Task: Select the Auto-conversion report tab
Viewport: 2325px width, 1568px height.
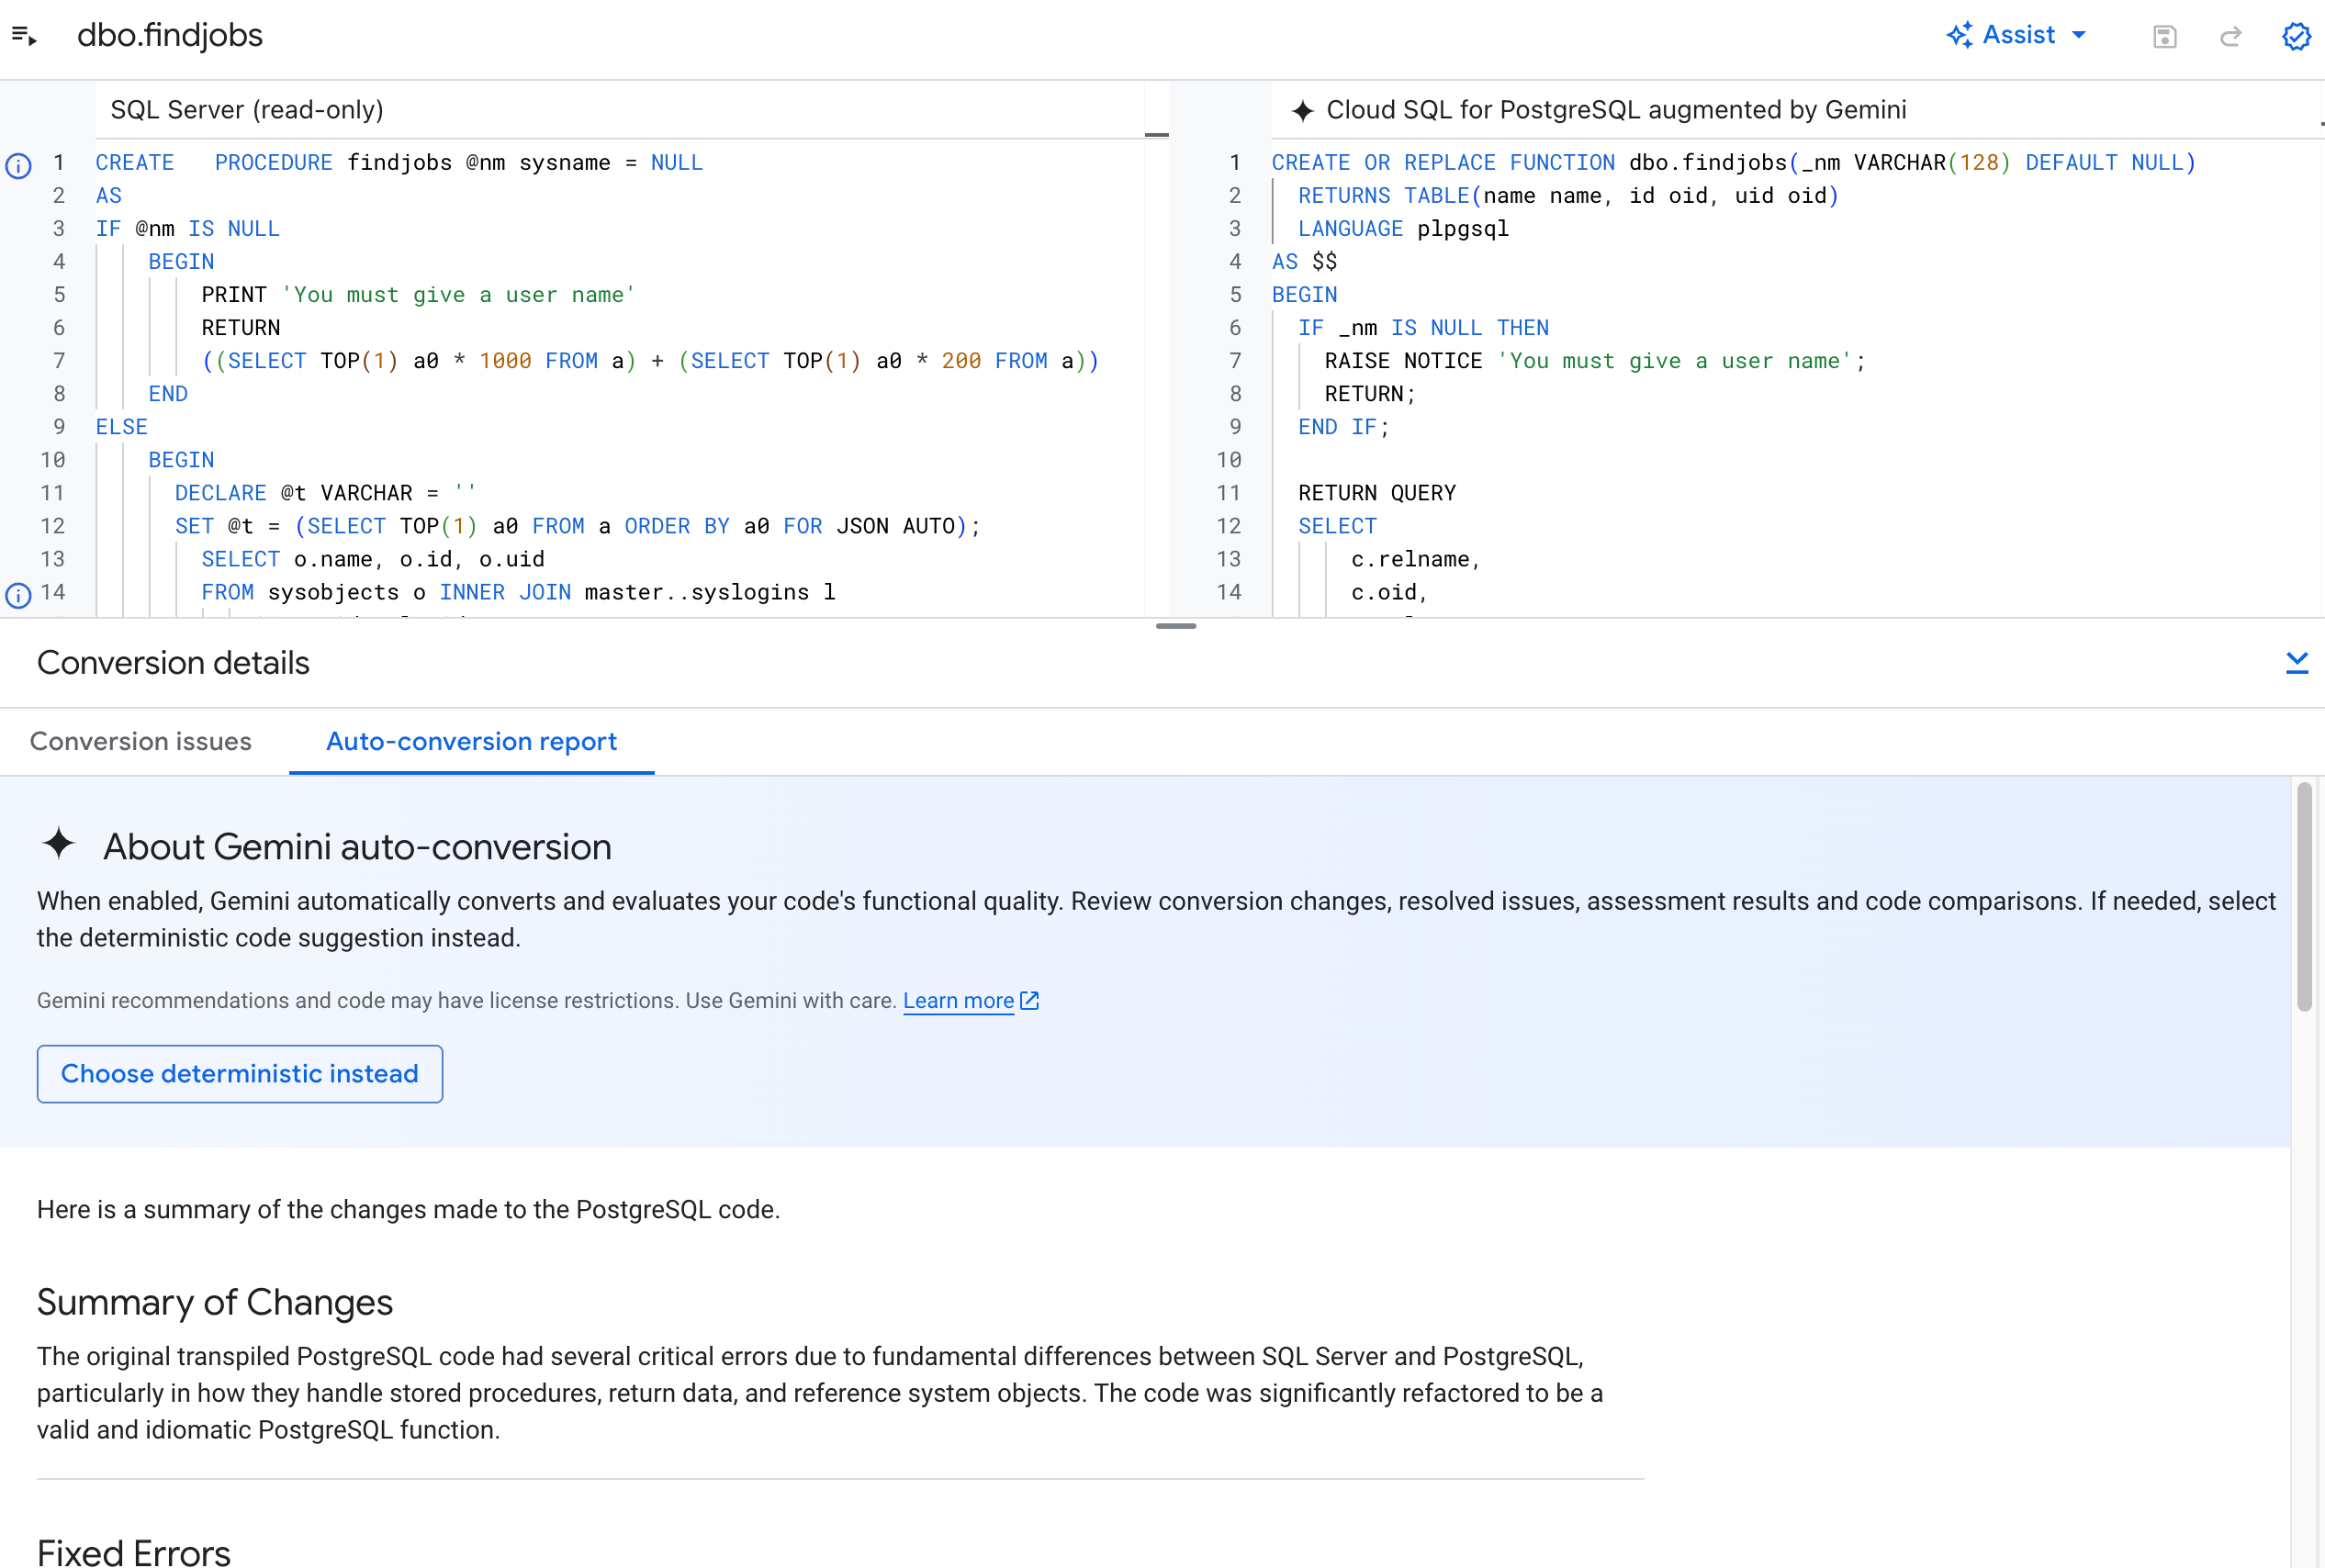Action: (x=471, y=741)
